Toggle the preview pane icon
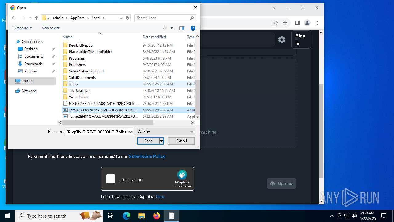 point(182,28)
